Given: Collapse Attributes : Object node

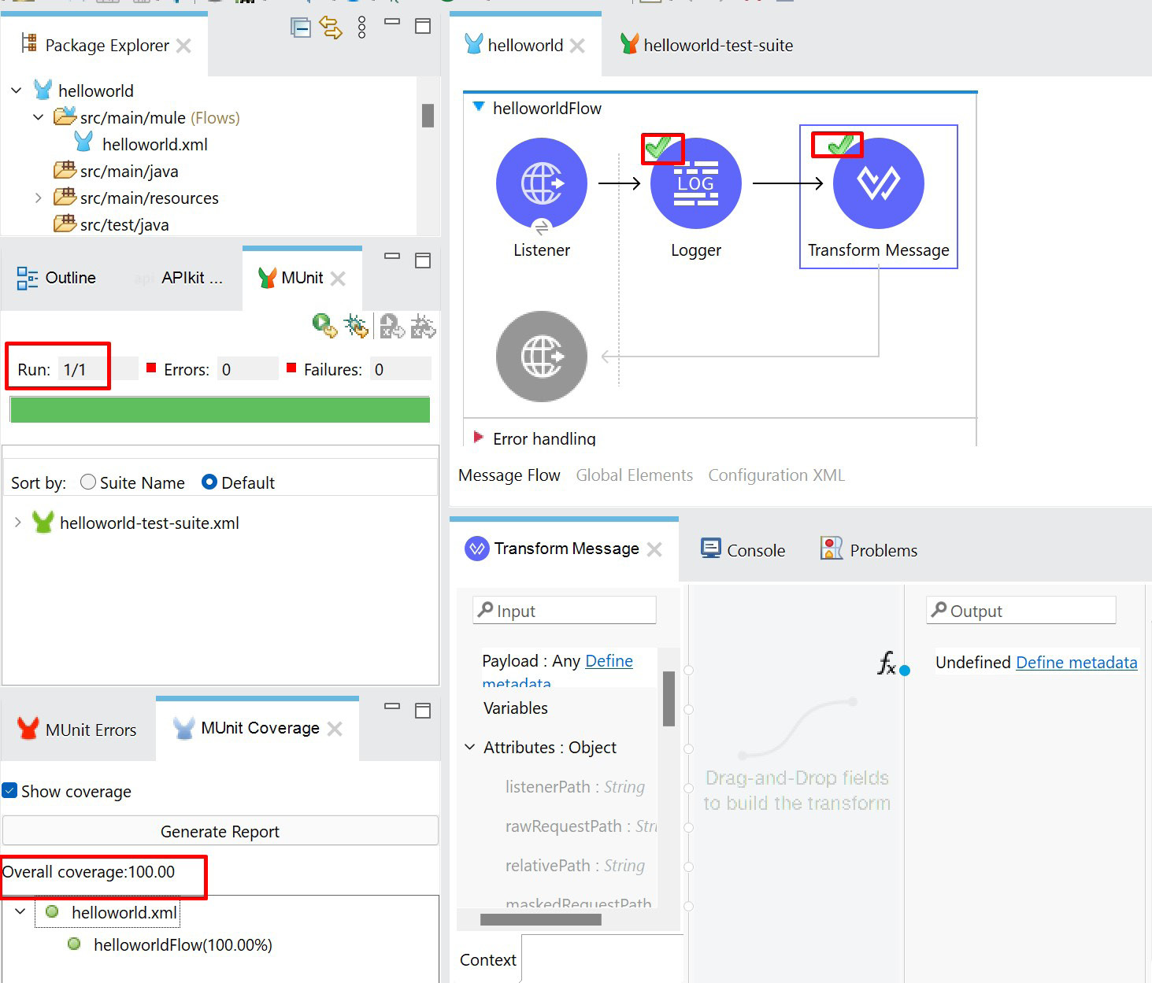Looking at the screenshot, I should [x=470, y=747].
